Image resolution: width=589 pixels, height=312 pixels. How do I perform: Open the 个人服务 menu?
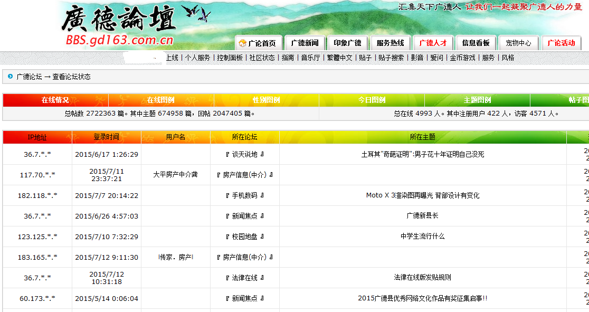click(197, 58)
